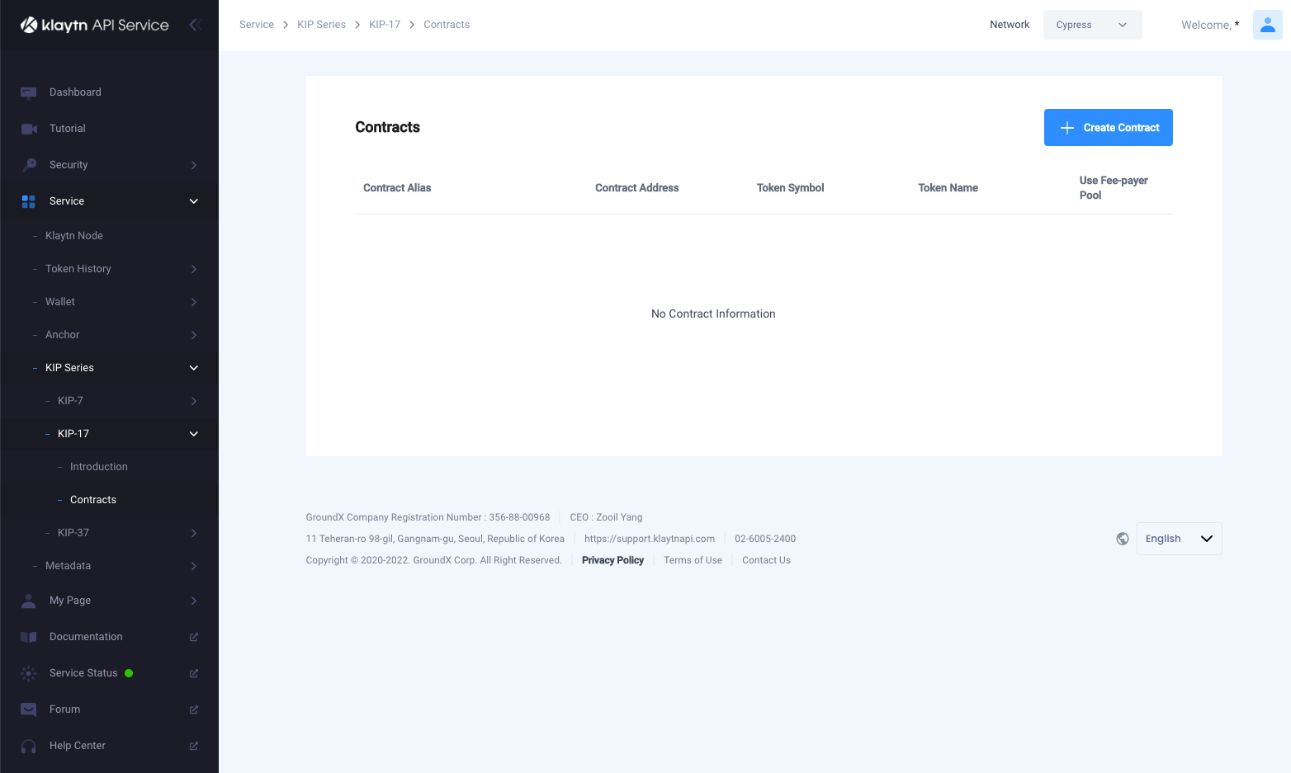Click the Welcome user text
The image size is (1291, 773).
coord(1210,25)
